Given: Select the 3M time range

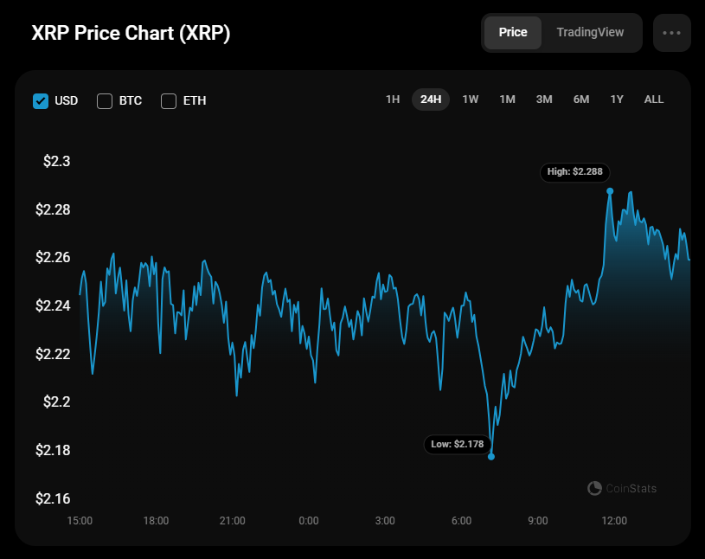Looking at the screenshot, I should pos(544,100).
